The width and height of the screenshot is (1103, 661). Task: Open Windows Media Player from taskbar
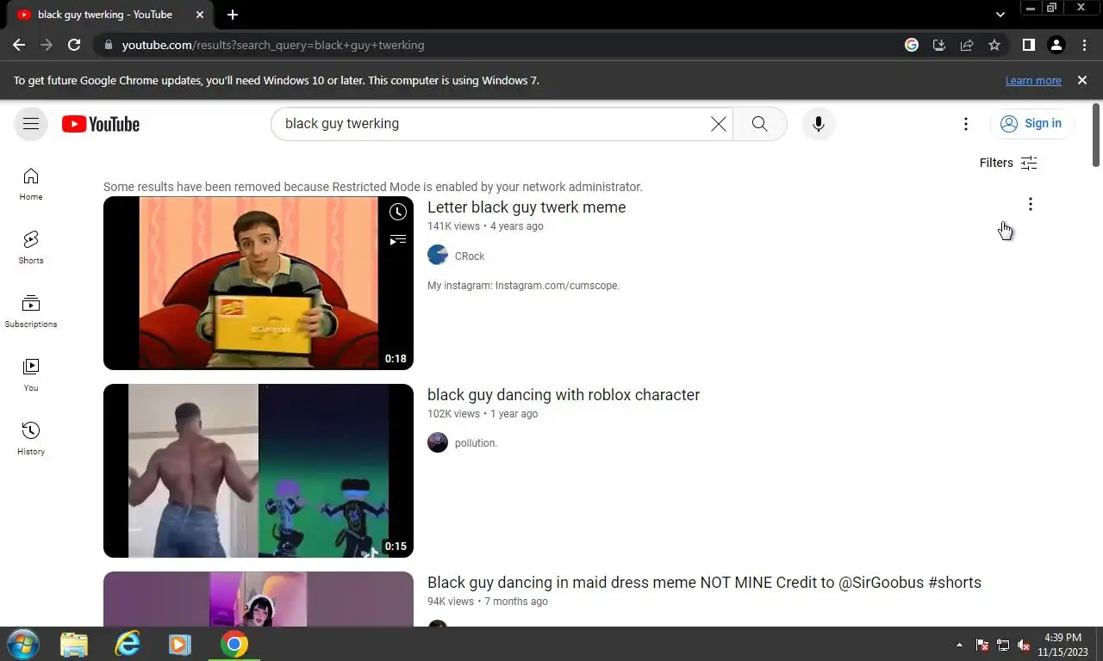pos(180,644)
